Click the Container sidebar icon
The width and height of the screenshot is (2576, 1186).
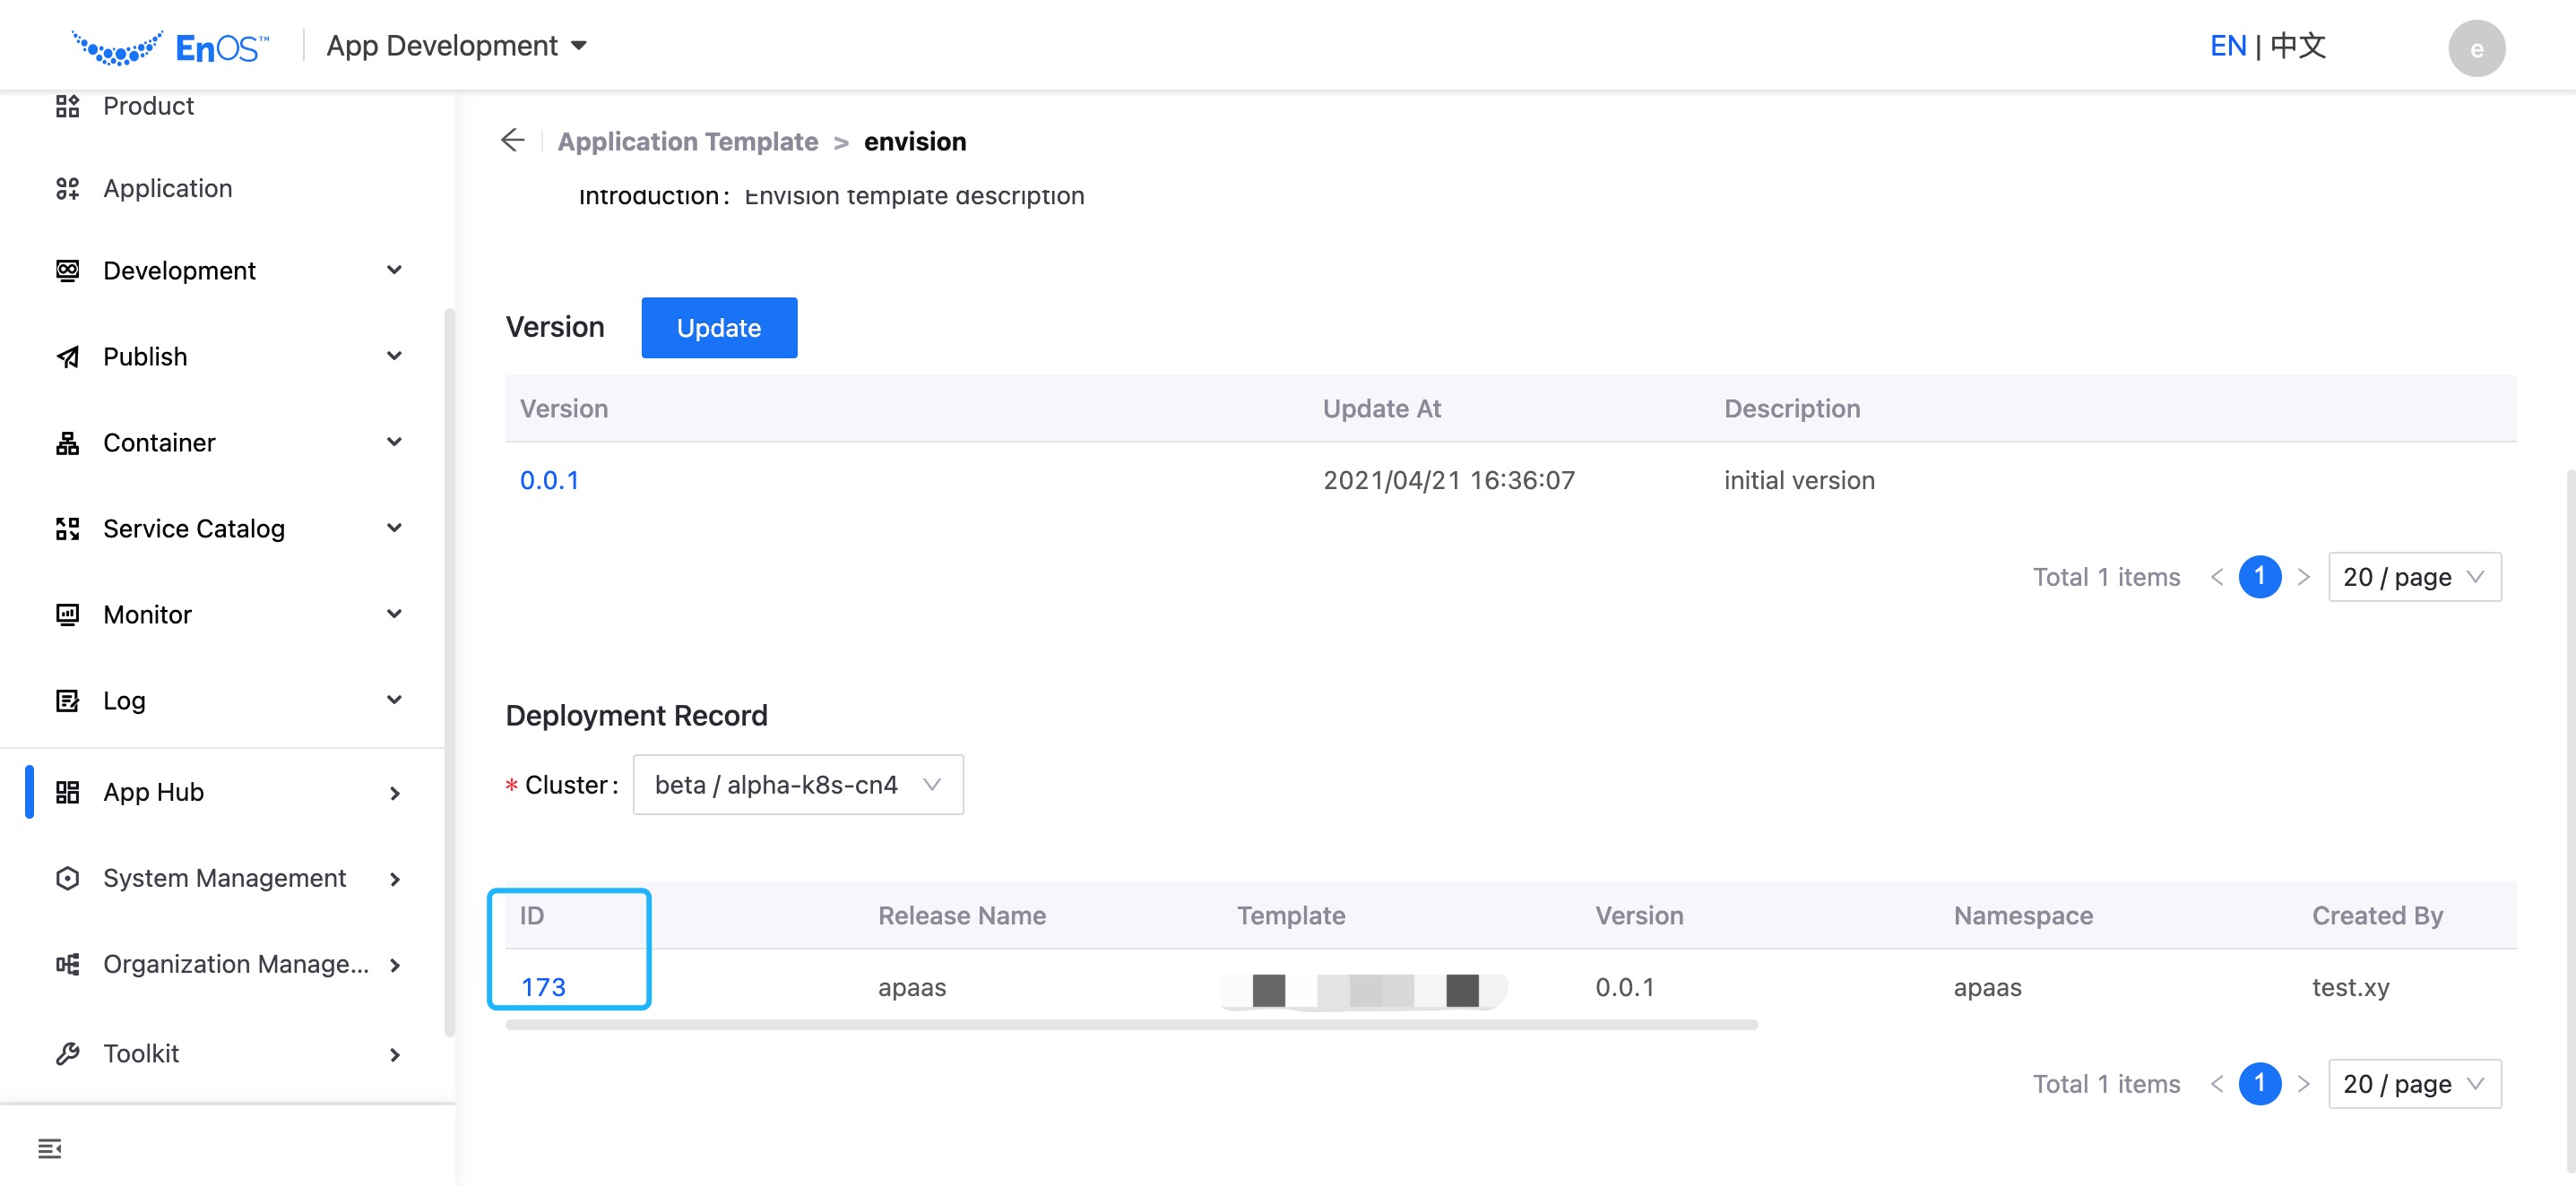click(67, 443)
